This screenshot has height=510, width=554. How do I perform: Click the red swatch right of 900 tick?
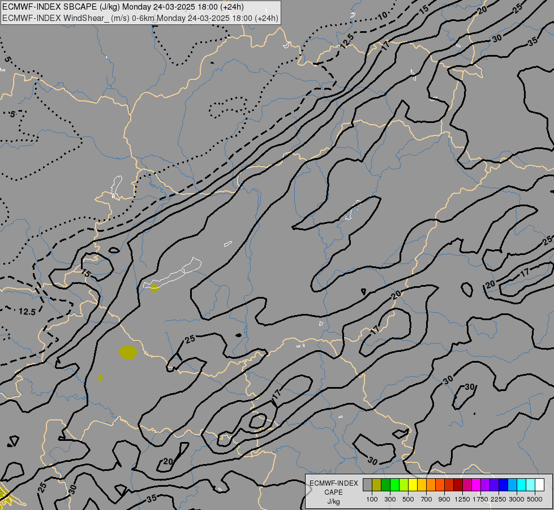pyautogui.click(x=449, y=484)
